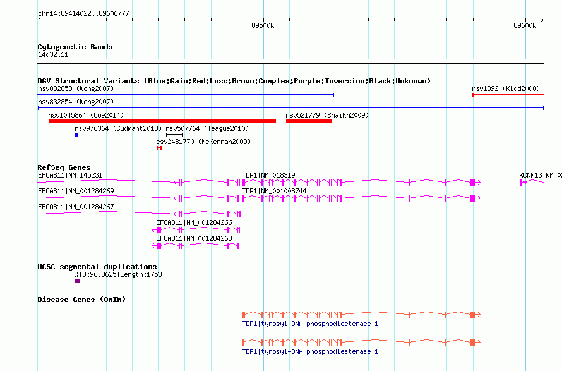562x371 pixels.
Task: Select the TDP1 NM_001008744 last exon block
Action: [x=473, y=198]
